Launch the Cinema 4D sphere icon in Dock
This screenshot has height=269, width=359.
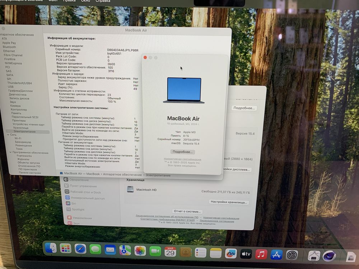tap(329, 256)
